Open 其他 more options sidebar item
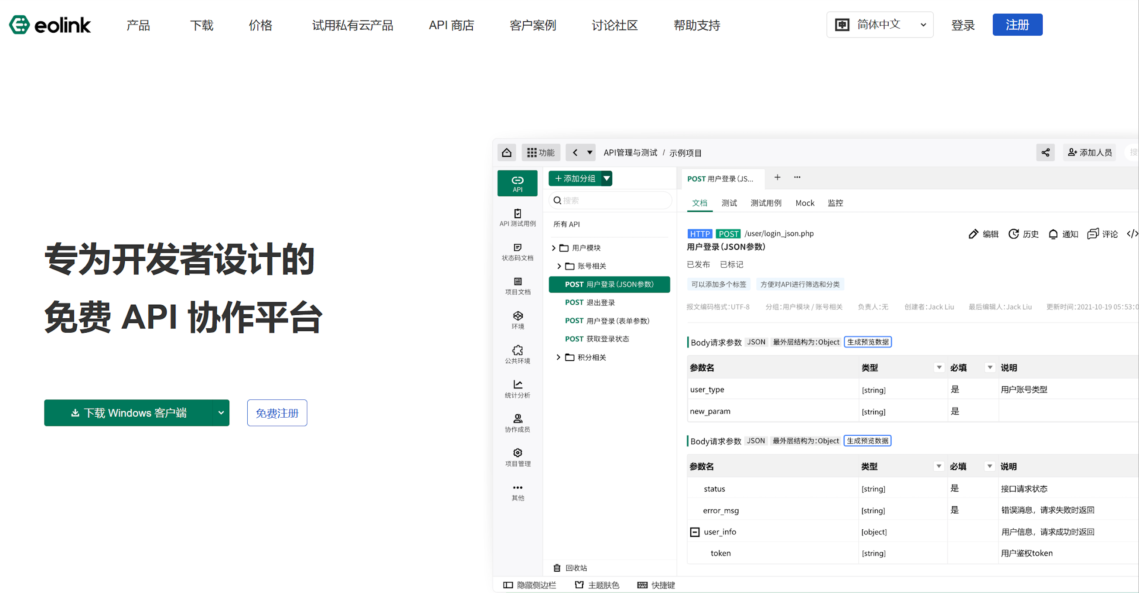1139x593 pixels. pyautogui.click(x=517, y=492)
